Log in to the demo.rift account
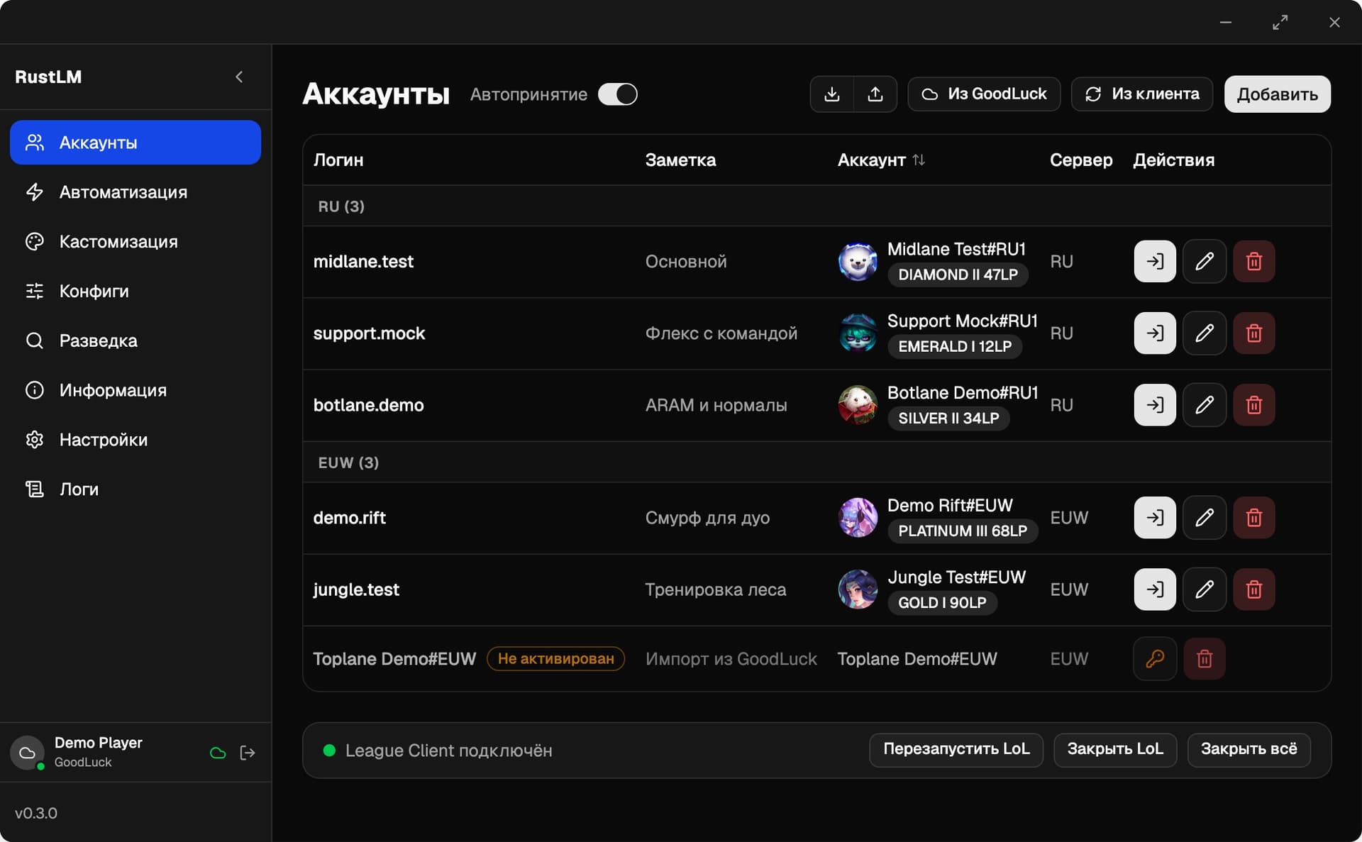This screenshot has width=1362, height=842. (x=1155, y=518)
